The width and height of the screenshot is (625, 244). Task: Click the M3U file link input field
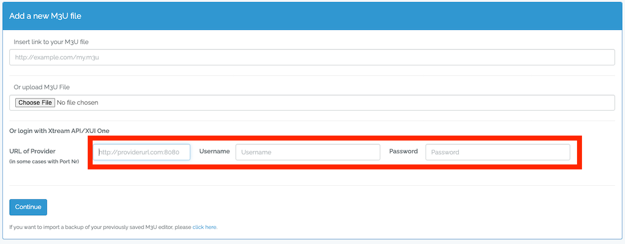click(312, 57)
